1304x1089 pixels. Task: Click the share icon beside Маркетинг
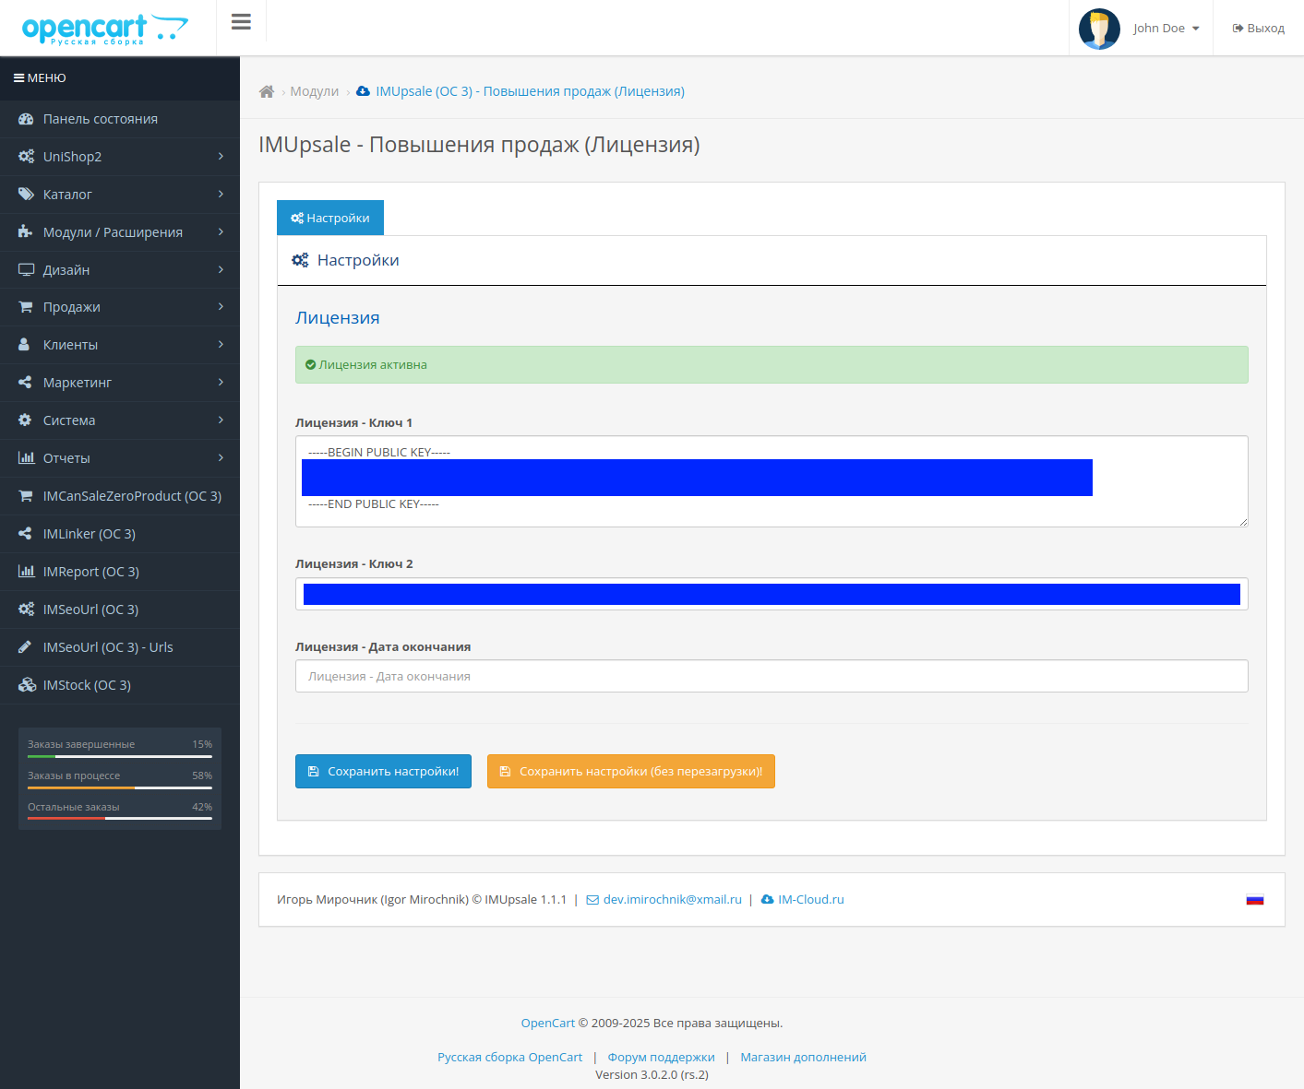25,383
